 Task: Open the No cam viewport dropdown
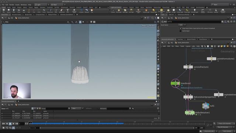(152, 26)
